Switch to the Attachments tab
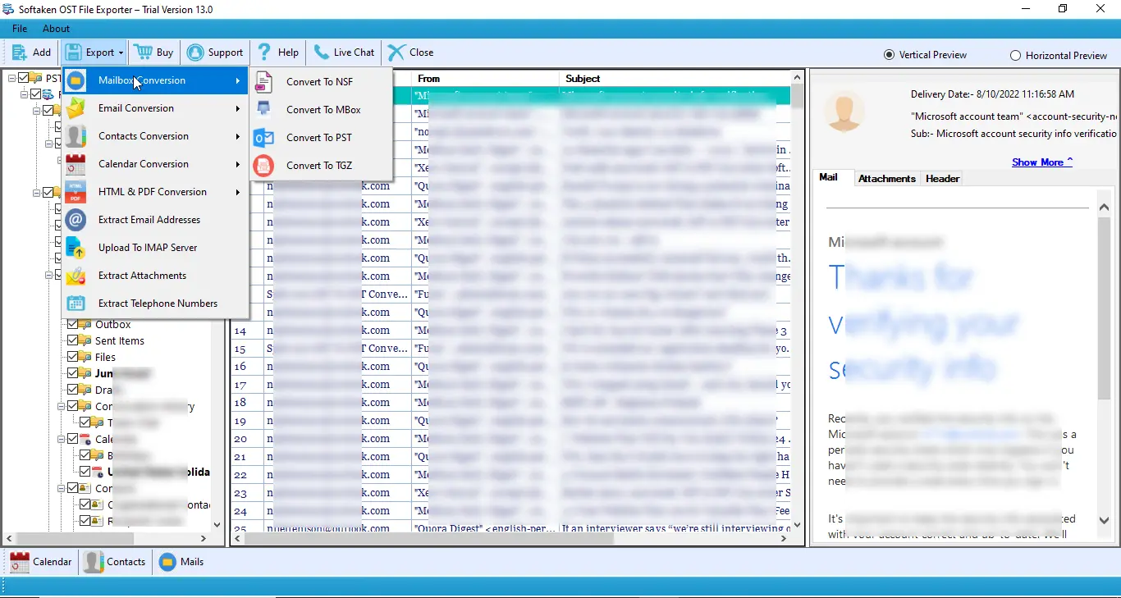Viewport: 1121px width, 598px height. [886, 178]
